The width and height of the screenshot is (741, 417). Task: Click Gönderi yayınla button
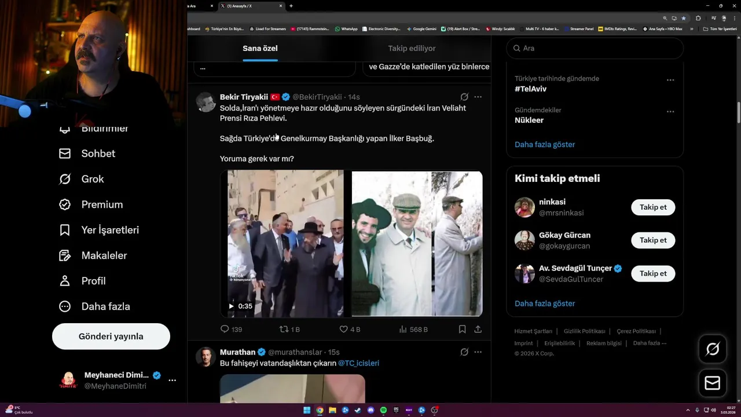tap(111, 336)
